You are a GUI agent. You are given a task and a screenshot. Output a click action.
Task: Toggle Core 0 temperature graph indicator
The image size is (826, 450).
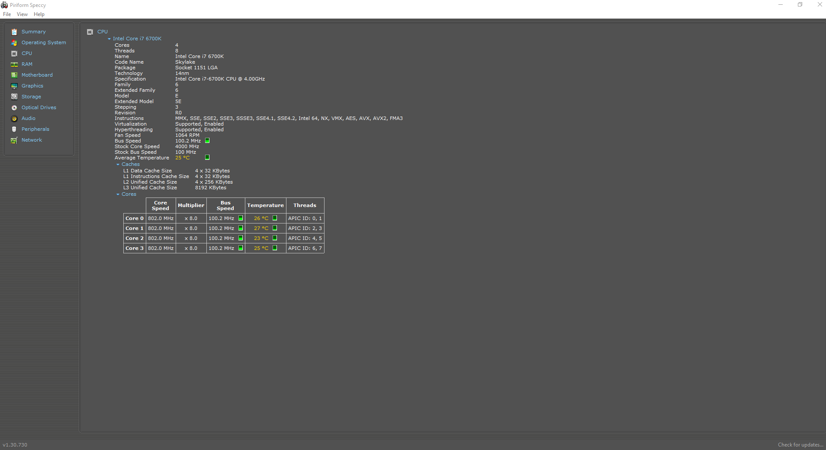pyautogui.click(x=275, y=218)
